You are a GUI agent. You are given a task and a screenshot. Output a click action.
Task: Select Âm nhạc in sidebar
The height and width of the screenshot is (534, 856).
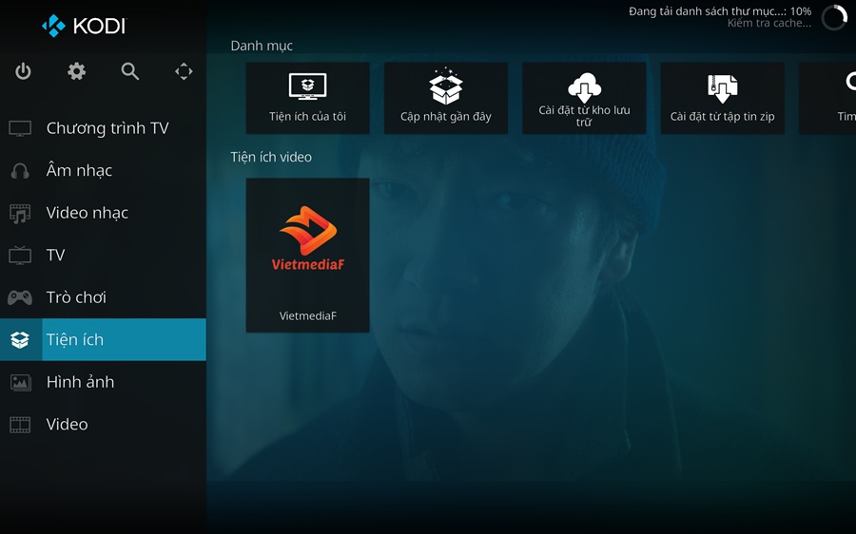click(x=103, y=171)
